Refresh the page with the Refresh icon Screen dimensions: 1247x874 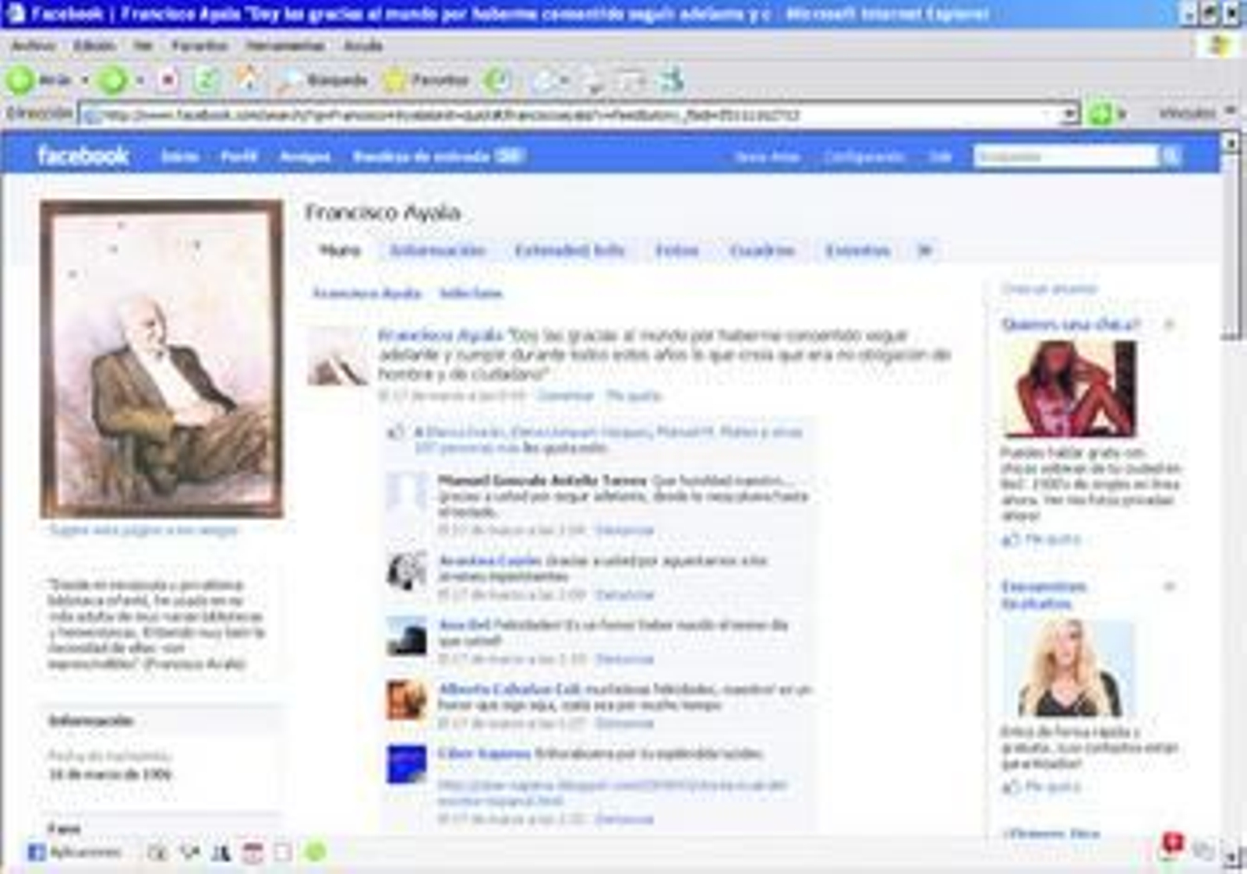click(207, 80)
